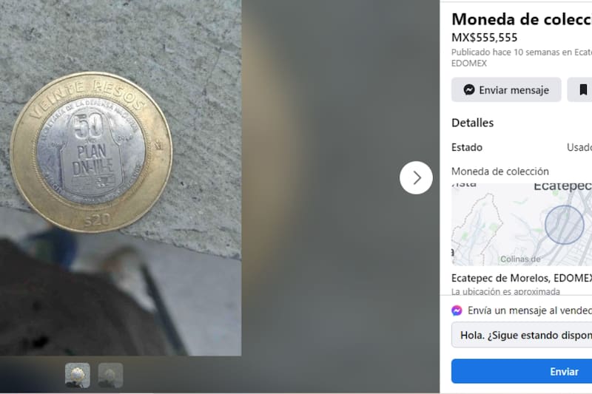This screenshot has height=394, width=592.
Task: Show the next listing photo with arrow
Action: coord(416,177)
